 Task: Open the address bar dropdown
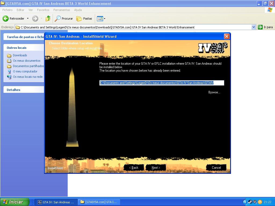pyautogui.click(x=254, y=27)
